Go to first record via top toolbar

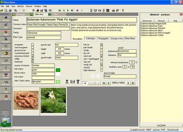60,11
